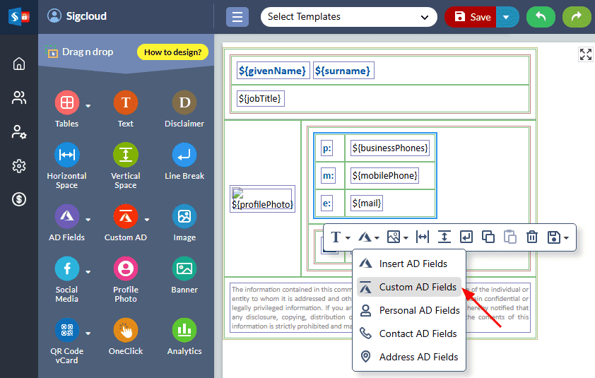Choose Custom AD Fields menu item
595x378 pixels.
point(417,287)
